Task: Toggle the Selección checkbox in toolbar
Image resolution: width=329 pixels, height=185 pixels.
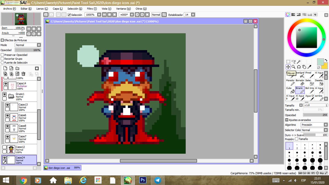Action: click(69, 15)
